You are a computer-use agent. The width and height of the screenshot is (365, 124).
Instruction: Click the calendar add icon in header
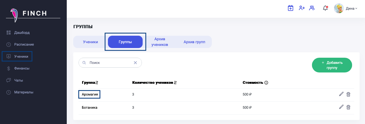290,8
